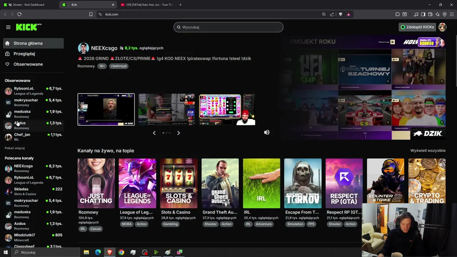Click the clashroyal tag
This screenshot has height=257, width=457.
[x=119, y=66]
